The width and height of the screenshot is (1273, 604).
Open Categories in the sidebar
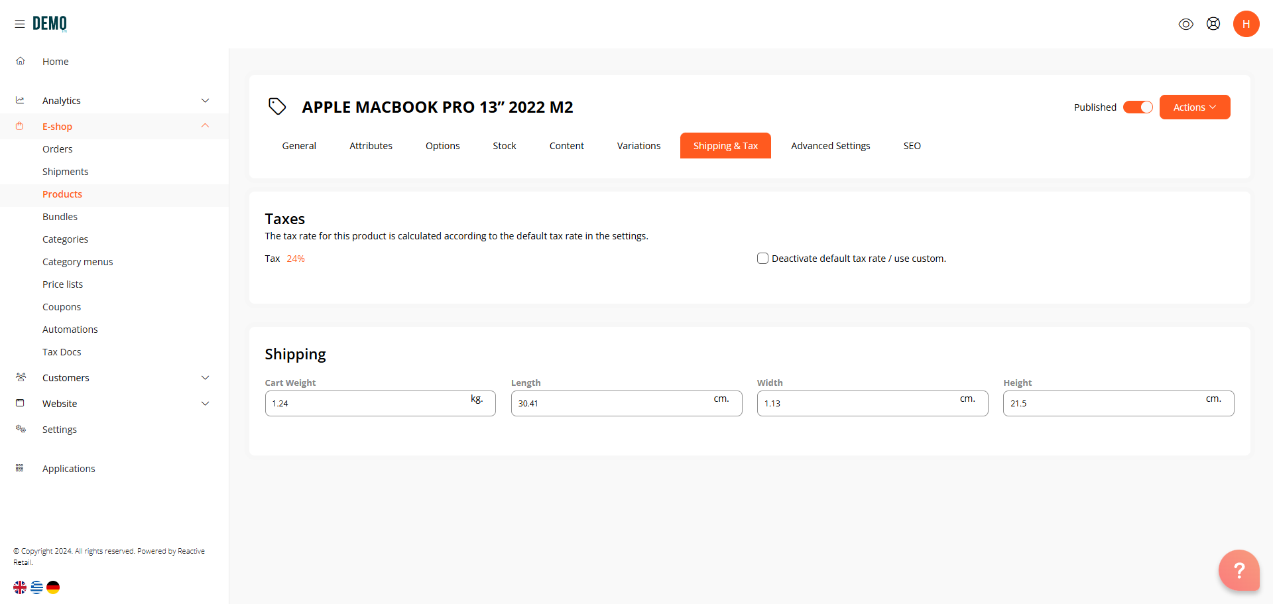click(x=66, y=239)
